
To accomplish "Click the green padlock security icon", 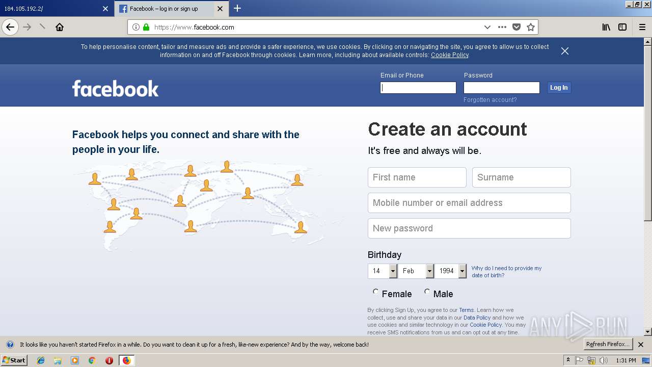I will (146, 27).
